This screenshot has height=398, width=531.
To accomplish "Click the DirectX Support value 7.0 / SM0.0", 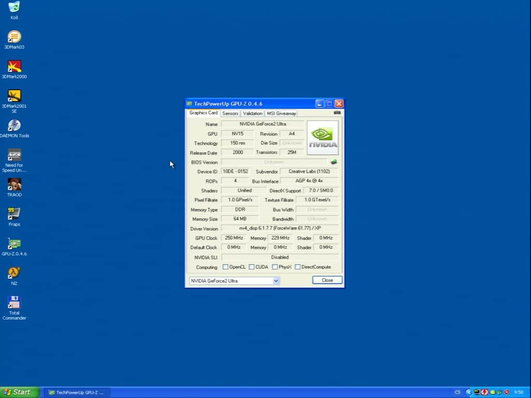I will pyautogui.click(x=320, y=191).
